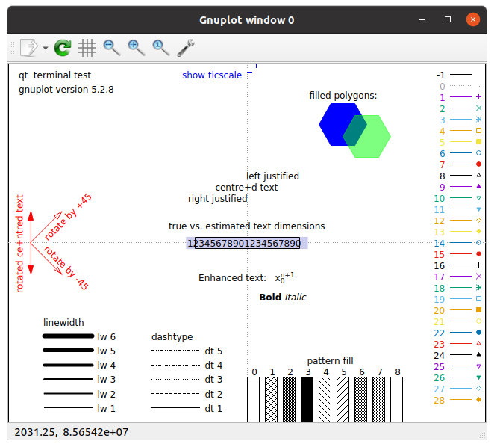Click the 'Bold Italic' sample text
The image size is (494, 447).
pyautogui.click(x=282, y=297)
